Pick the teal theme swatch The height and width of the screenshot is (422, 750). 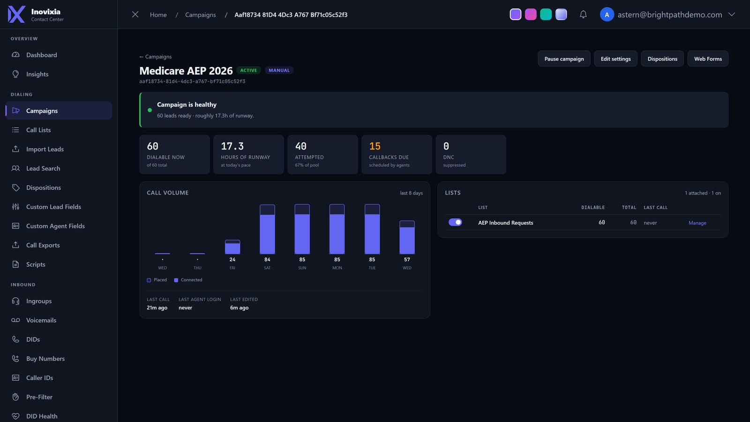546,15
